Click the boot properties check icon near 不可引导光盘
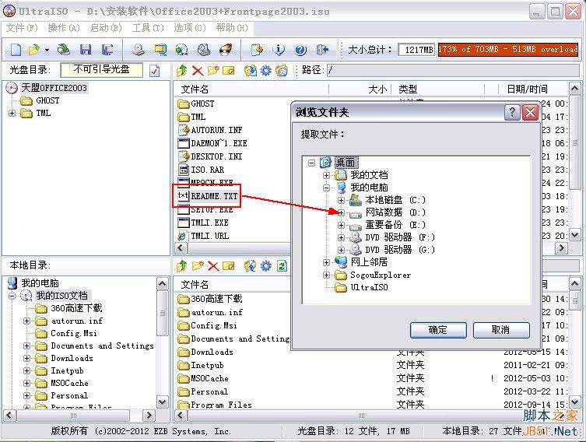Screen dimensions: 586x442 tap(154, 70)
